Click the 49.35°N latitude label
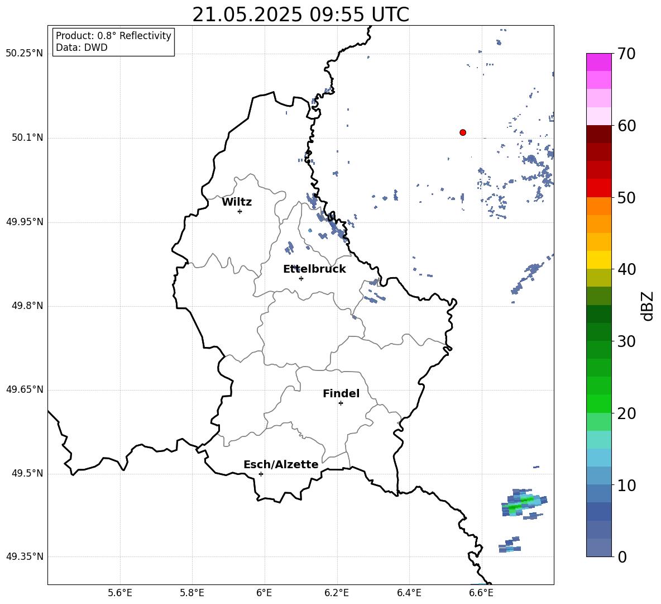Screen dimensions: 661x604 pos(25,557)
